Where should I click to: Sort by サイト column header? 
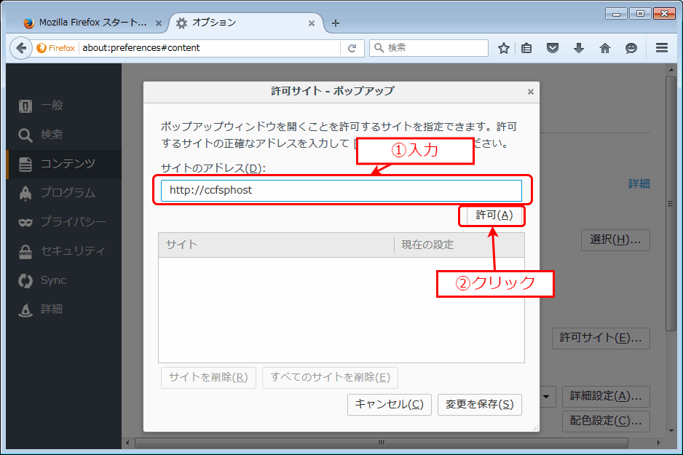[276, 245]
